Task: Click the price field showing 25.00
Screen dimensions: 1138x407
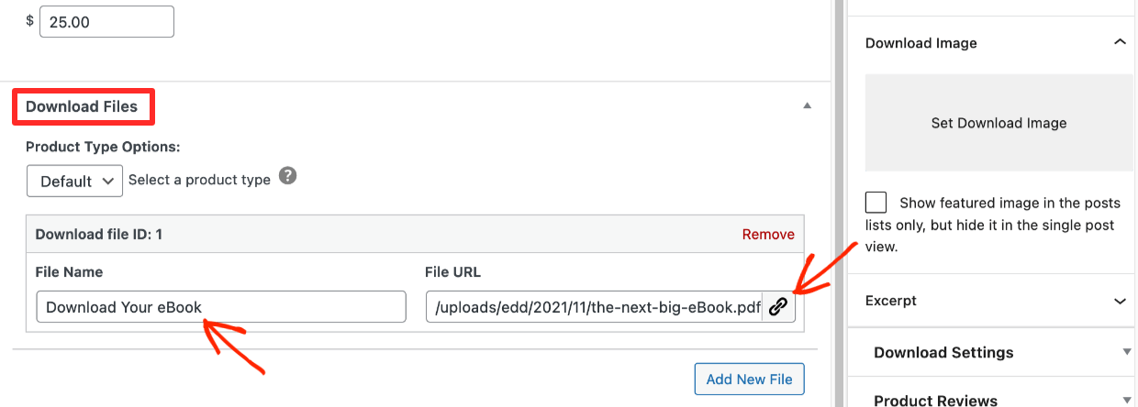Action: 106,22
